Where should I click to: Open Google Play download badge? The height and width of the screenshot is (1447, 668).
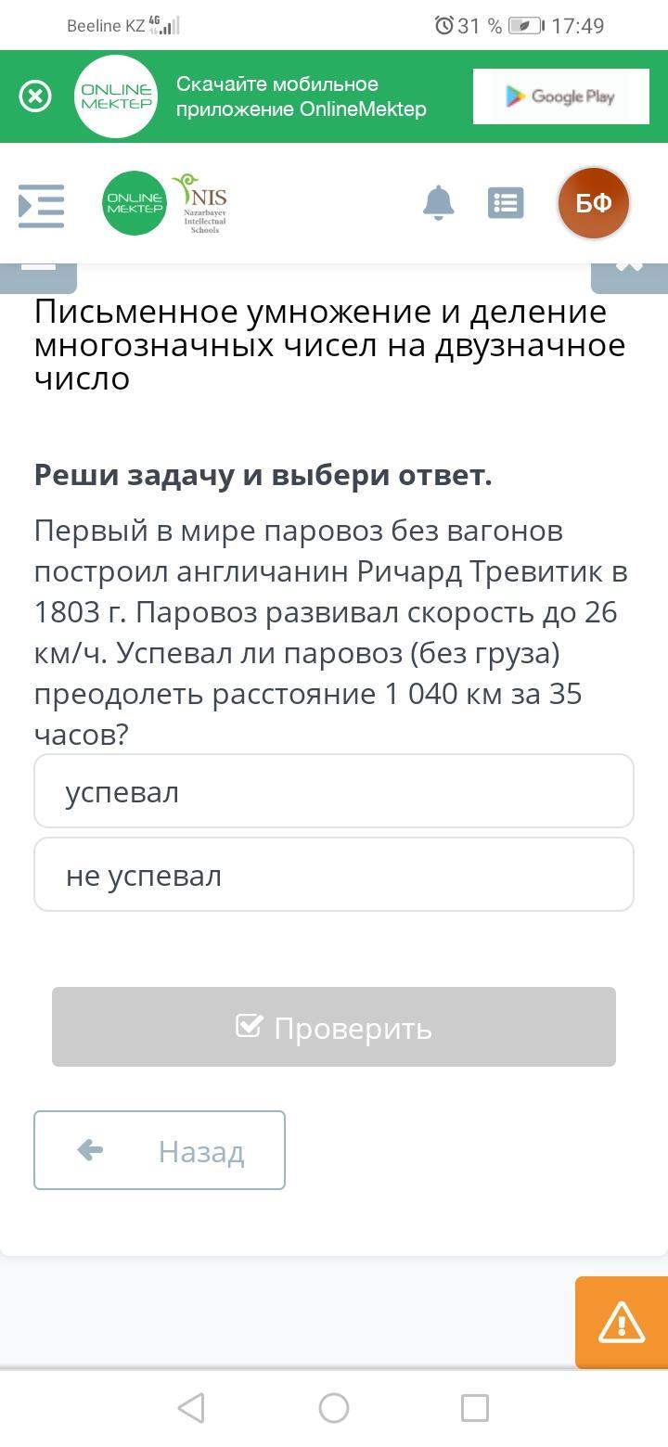tap(559, 96)
